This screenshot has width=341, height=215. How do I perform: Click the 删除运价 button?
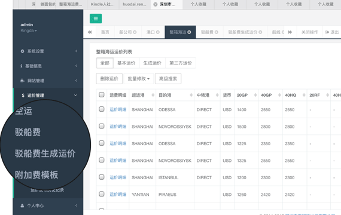(x=109, y=79)
